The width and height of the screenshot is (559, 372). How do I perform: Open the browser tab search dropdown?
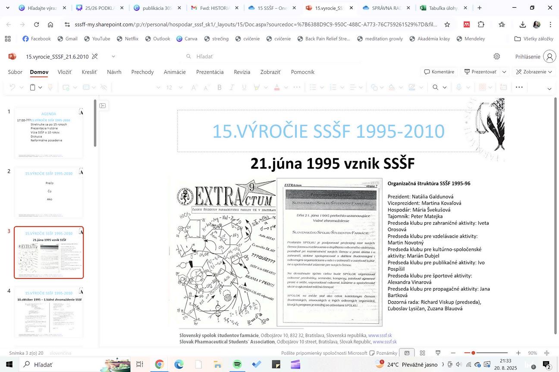click(x=7, y=8)
